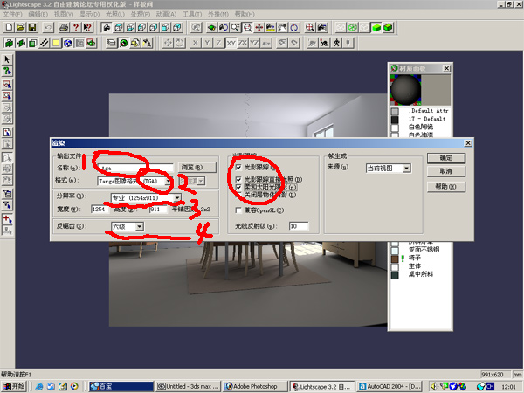Click the red plus cursor icon in left toolbar
Viewport: 524px width, 393px height.
7,219
